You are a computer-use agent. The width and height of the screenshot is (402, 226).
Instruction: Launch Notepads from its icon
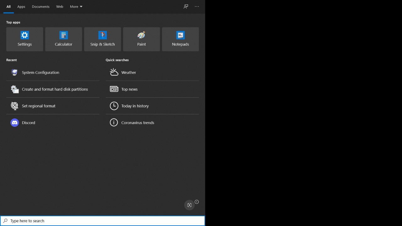(180, 35)
